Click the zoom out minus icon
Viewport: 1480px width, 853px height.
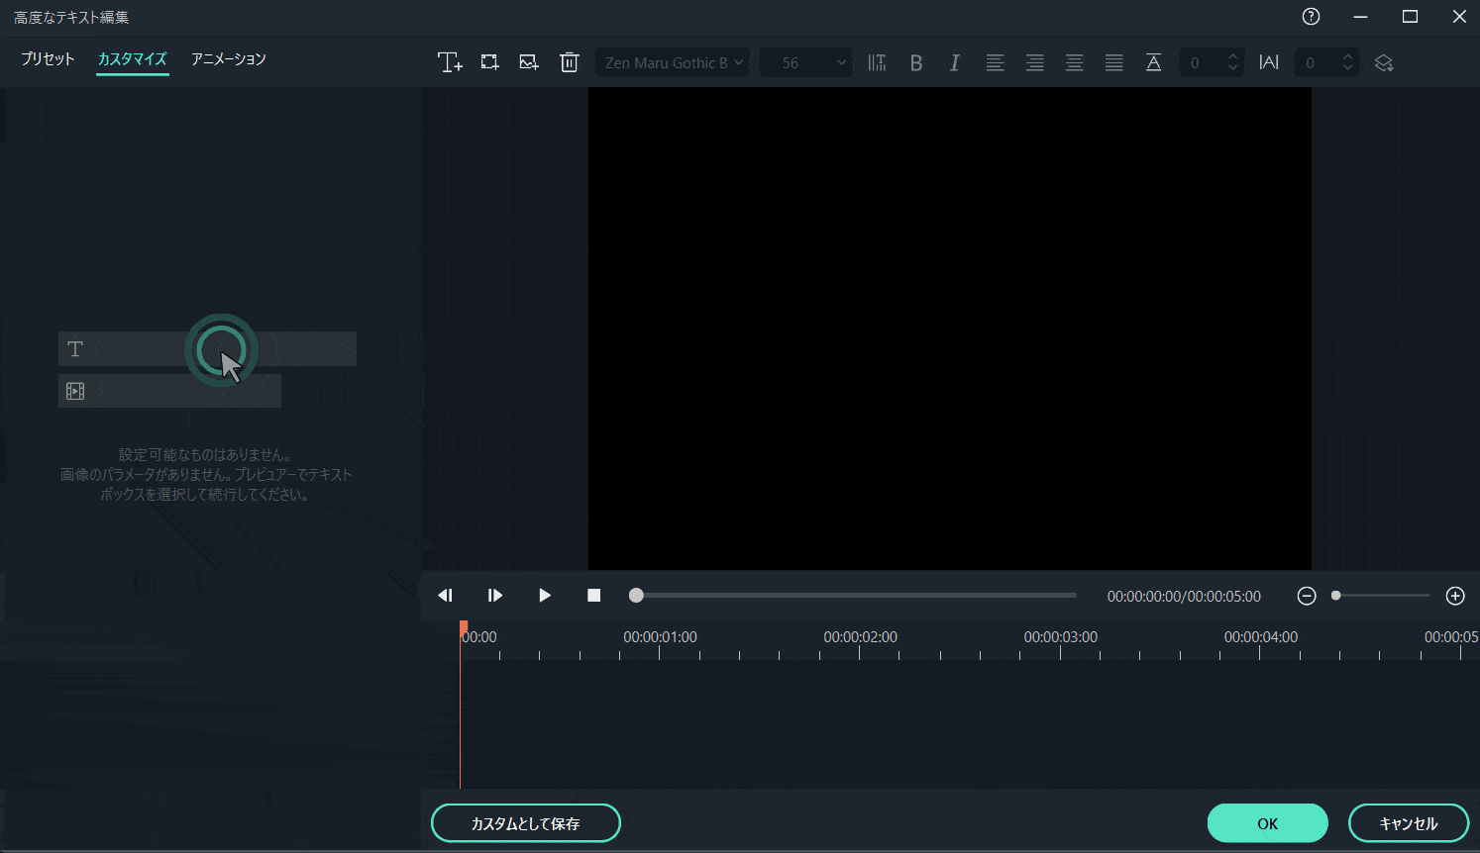[1307, 596]
